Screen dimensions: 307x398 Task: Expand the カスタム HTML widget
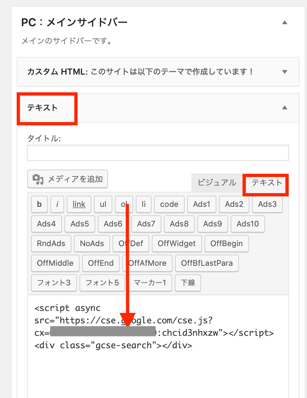(285, 72)
